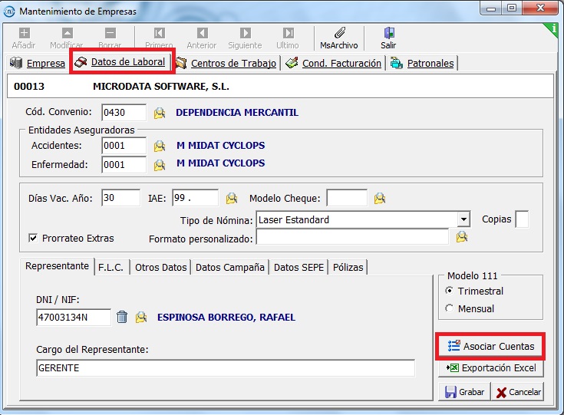Click the Exportación Excel button

490,368
